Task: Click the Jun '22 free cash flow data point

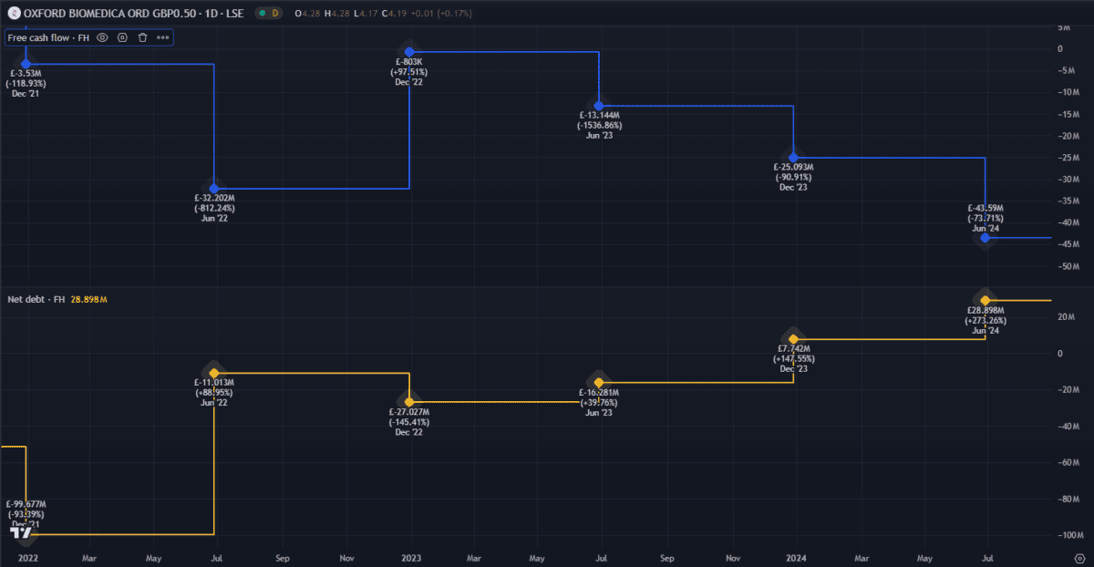Action: [x=214, y=188]
